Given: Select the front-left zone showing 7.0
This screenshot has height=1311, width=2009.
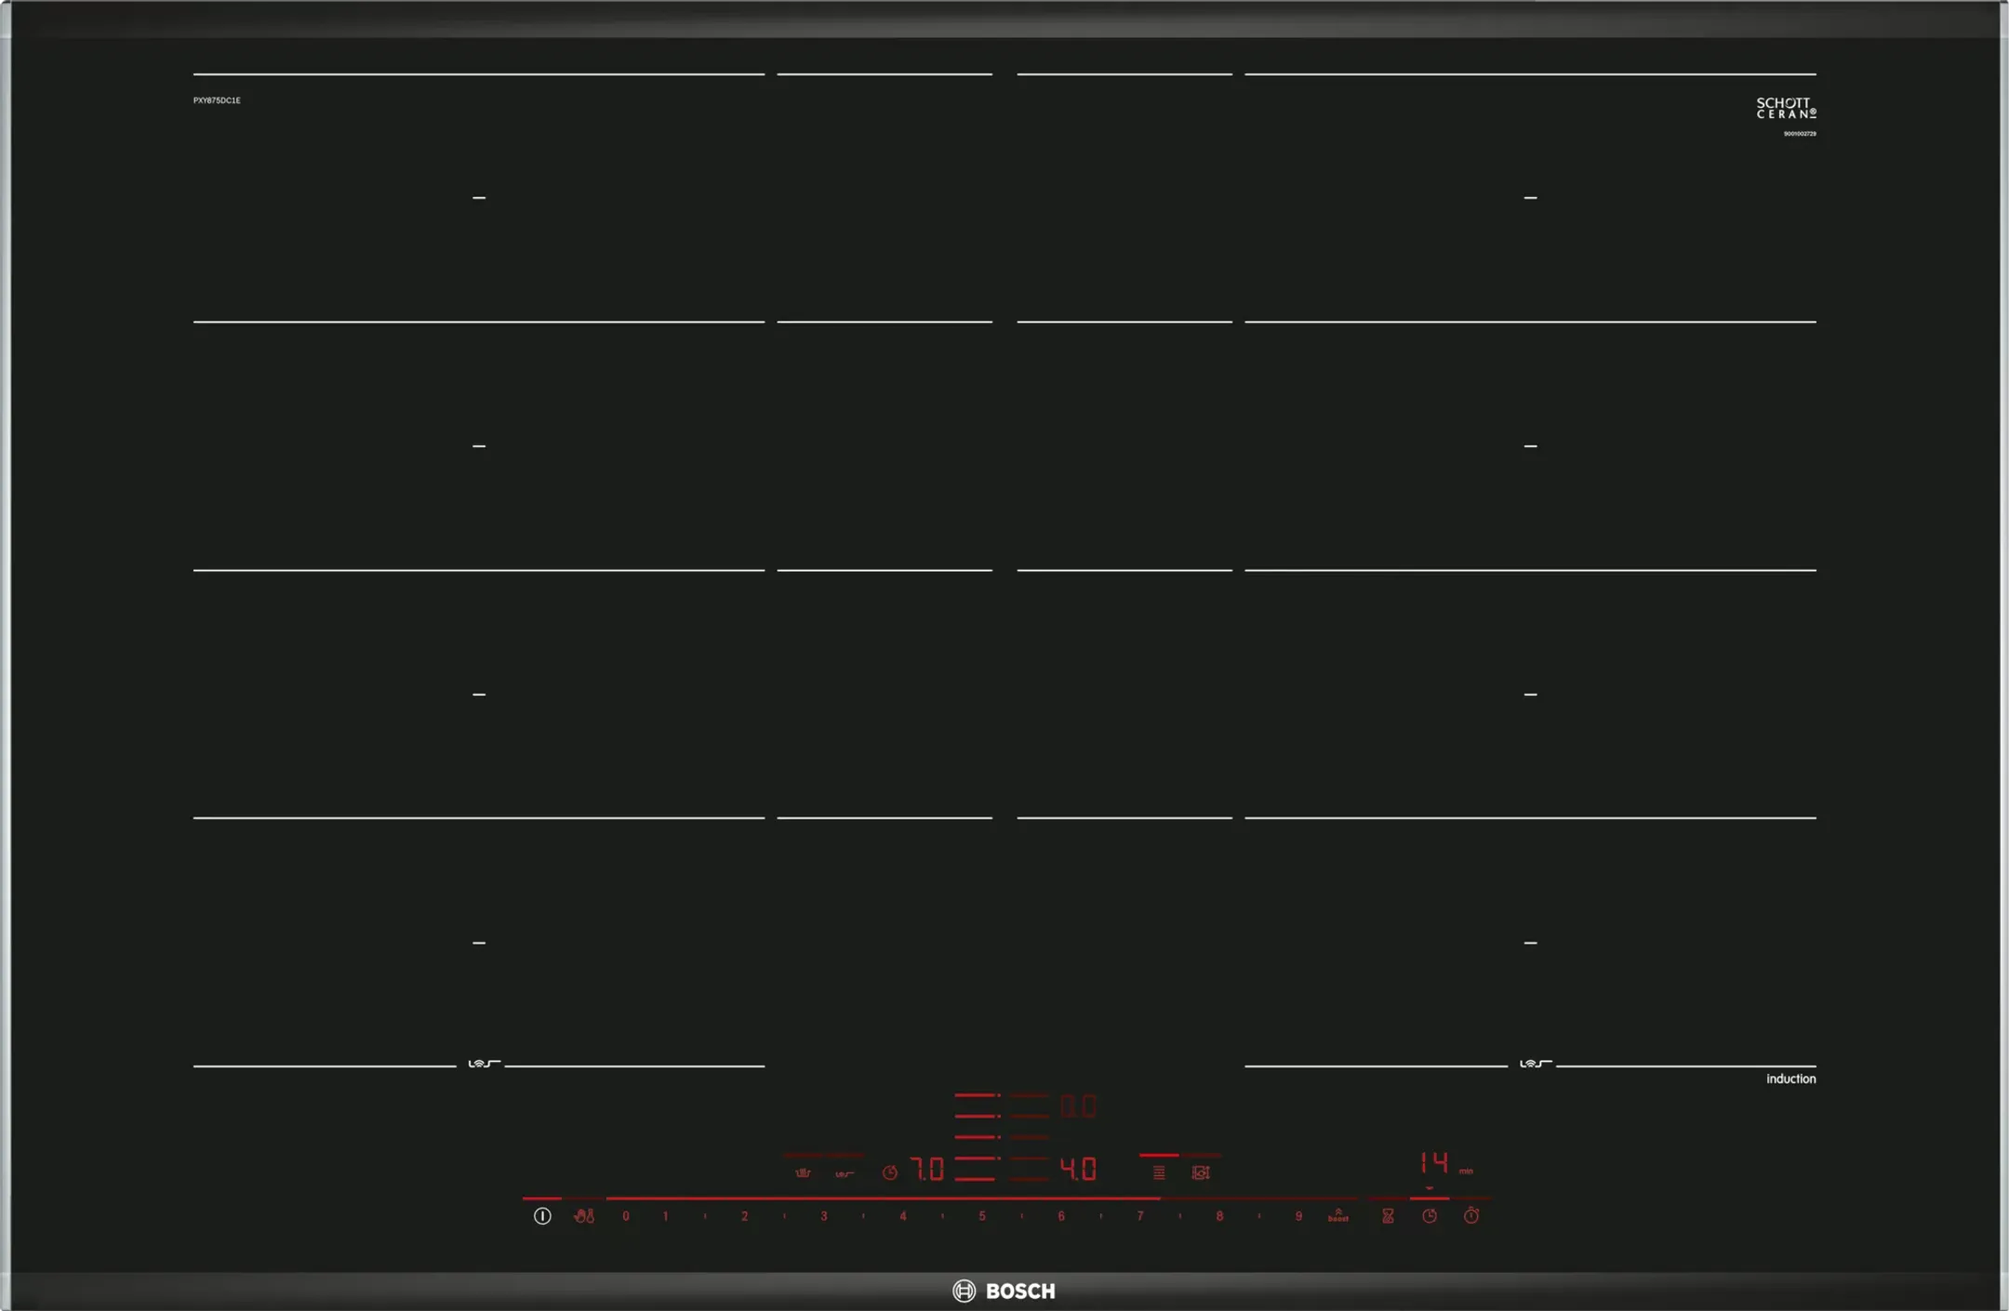Looking at the screenshot, I should (927, 1169).
